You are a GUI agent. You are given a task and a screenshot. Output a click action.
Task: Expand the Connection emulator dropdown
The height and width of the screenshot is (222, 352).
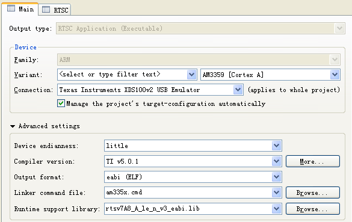pyautogui.click(x=238, y=90)
